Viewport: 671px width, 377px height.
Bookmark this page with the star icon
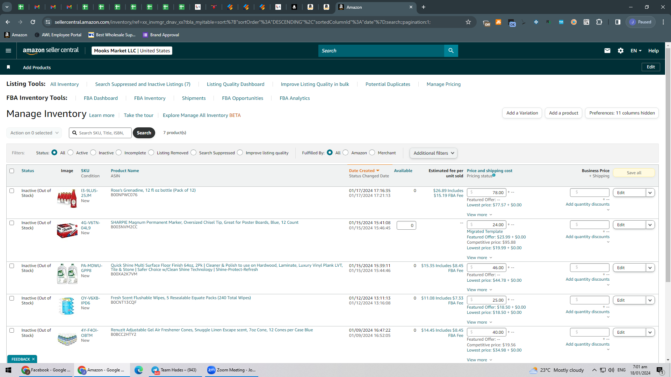468,22
